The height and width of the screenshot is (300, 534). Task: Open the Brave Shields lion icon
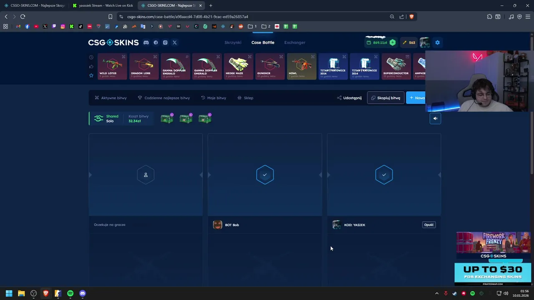[x=411, y=17]
